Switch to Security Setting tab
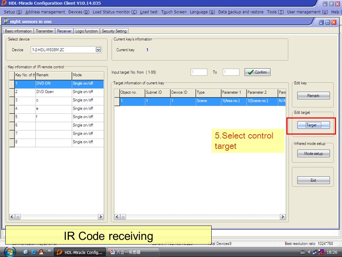 114,31
